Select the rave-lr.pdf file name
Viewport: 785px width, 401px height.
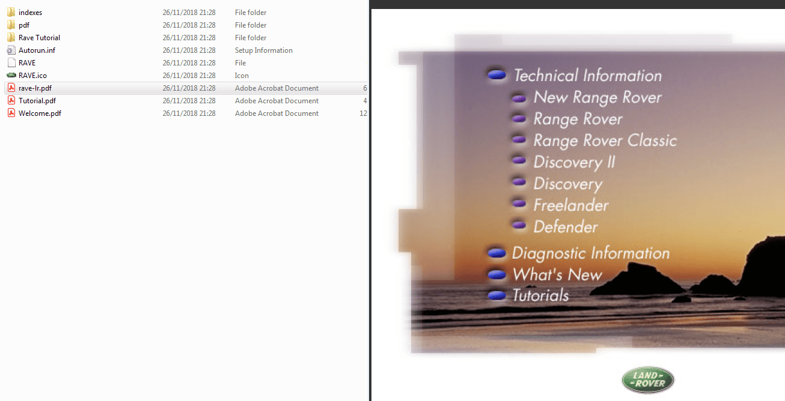point(35,88)
